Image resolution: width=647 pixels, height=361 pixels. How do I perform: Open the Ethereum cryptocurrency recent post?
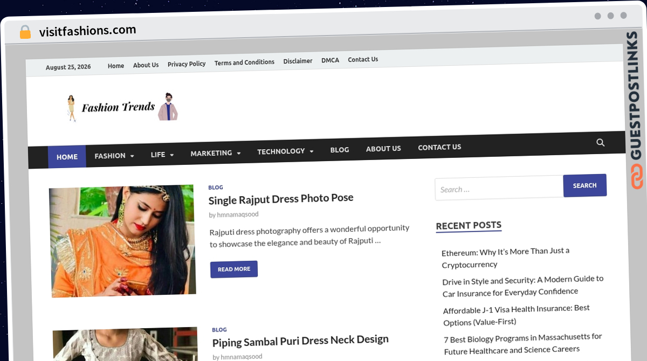[506, 258]
